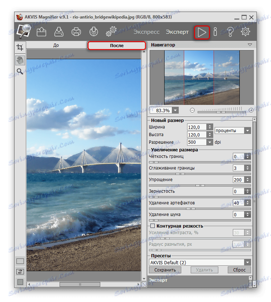
Task: Adjust the Высота spinner arrows
Action: [210, 135]
